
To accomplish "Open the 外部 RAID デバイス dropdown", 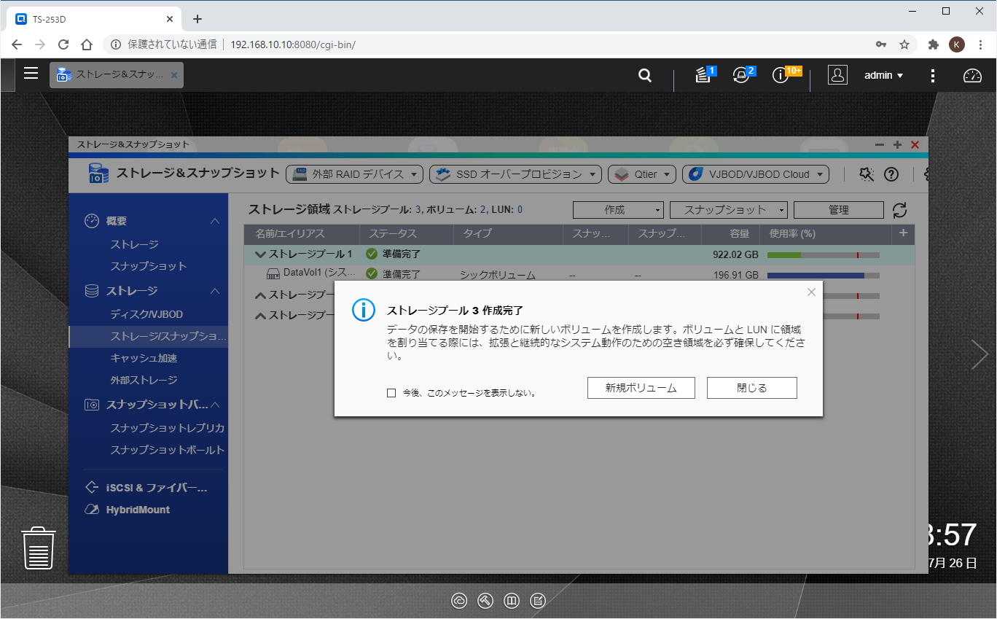I will click(x=355, y=174).
